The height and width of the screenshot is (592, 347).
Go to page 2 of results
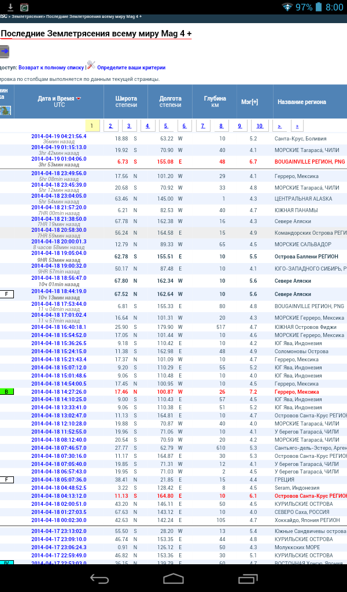coord(110,126)
